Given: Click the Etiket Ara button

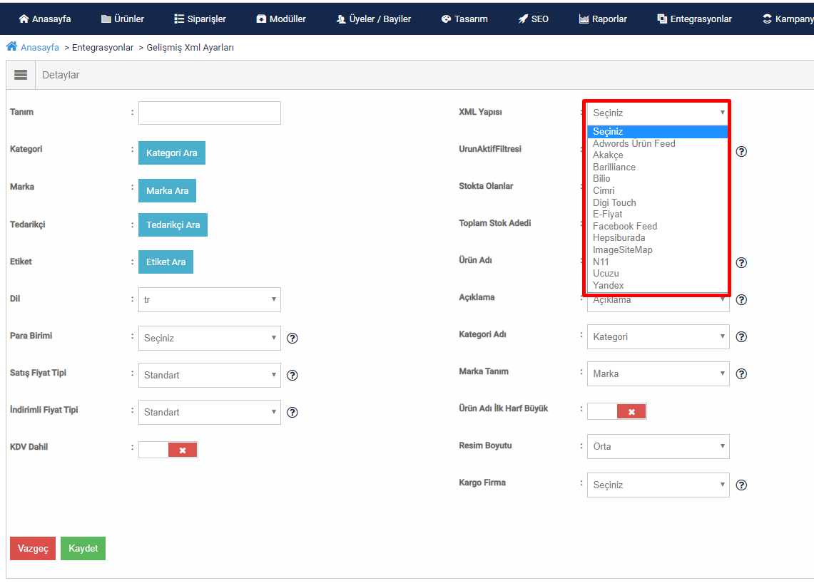Looking at the screenshot, I should tap(166, 262).
